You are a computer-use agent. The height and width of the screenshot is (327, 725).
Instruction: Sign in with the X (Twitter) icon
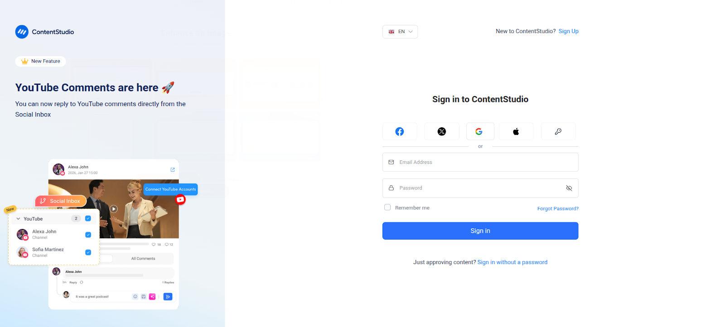[x=442, y=131]
